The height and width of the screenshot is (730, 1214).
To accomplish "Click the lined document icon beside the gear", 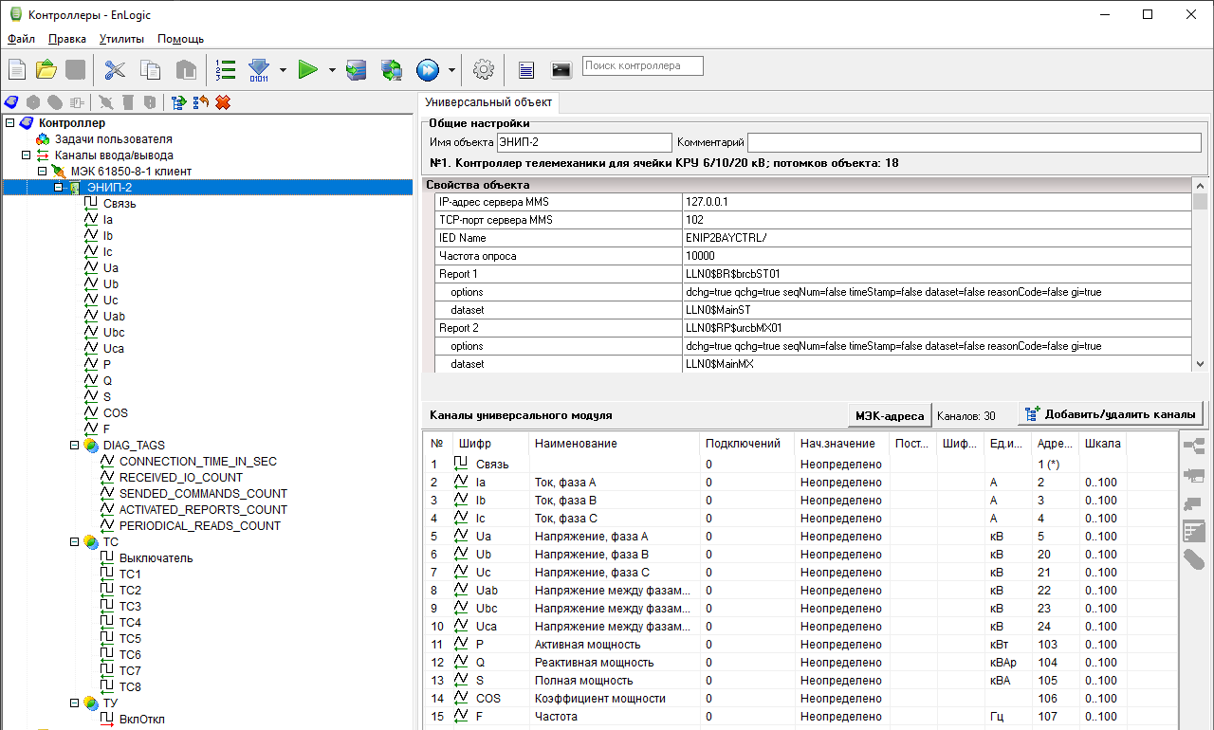I will pyautogui.click(x=526, y=69).
